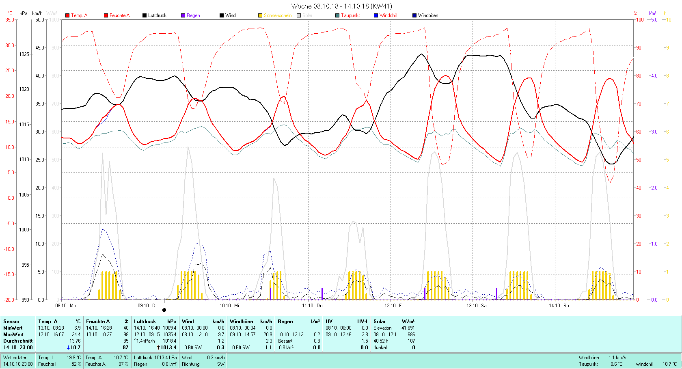The height and width of the screenshot is (369, 682).
Task: Click the 'Richtung' label in the bottom bar
Action: click(x=191, y=364)
